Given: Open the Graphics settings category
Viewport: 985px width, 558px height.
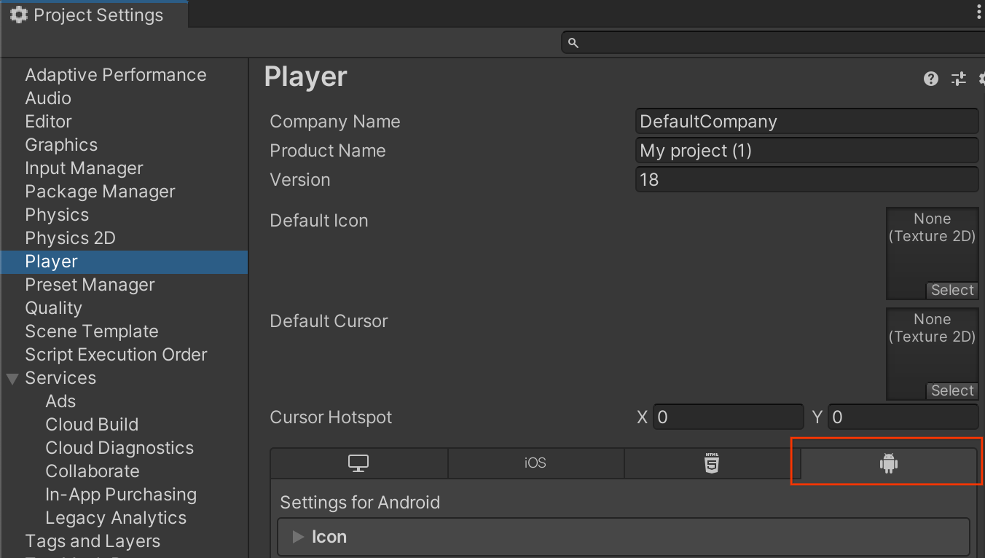Looking at the screenshot, I should point(61,145).
